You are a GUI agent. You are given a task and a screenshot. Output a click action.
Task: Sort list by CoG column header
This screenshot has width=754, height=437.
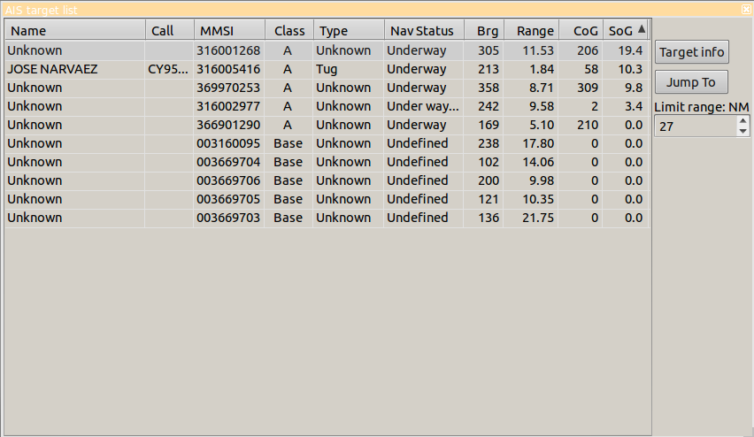[581, 31]
